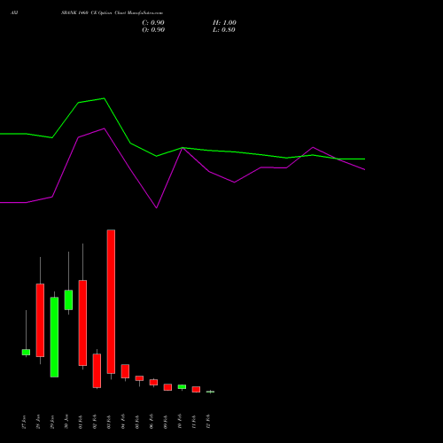Click the red candle above 11 Feb
This screenshot has width=443, height=443.
pyautogui.click(x=196, y=389)
